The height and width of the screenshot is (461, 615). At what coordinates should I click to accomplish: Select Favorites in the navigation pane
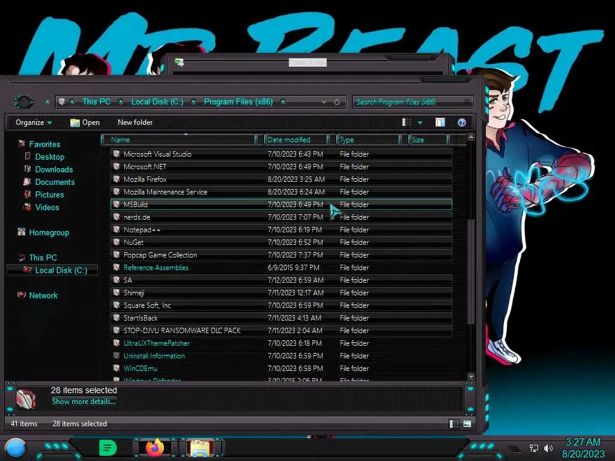(44, 144)
